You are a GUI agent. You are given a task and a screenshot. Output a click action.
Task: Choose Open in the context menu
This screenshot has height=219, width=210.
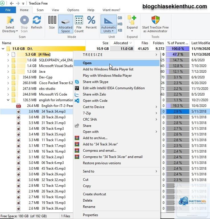point(117,63)
